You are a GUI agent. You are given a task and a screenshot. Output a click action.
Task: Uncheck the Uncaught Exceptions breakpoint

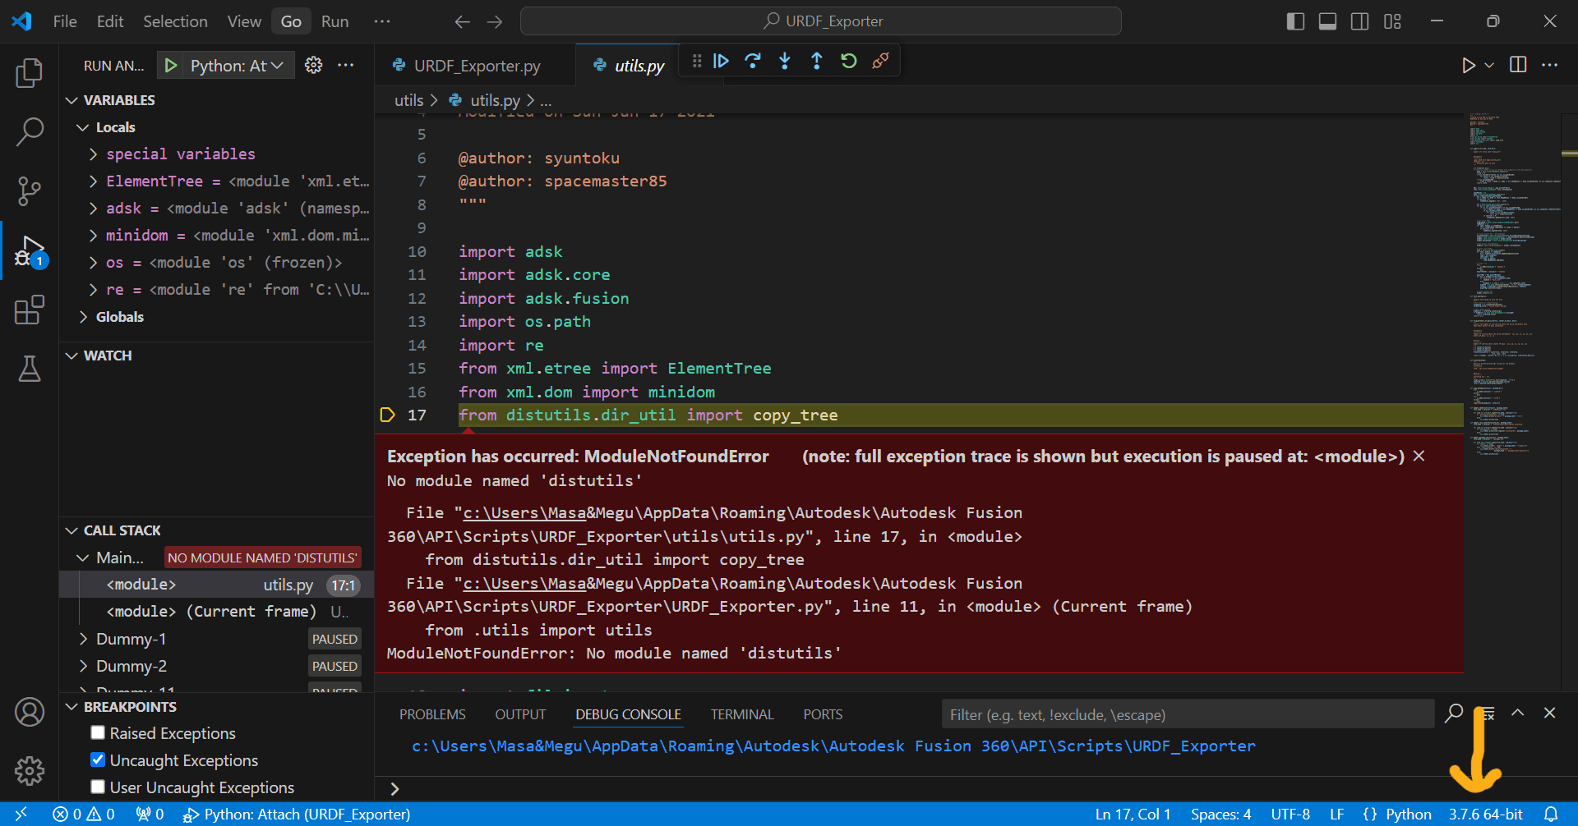(x=98, y=759)
